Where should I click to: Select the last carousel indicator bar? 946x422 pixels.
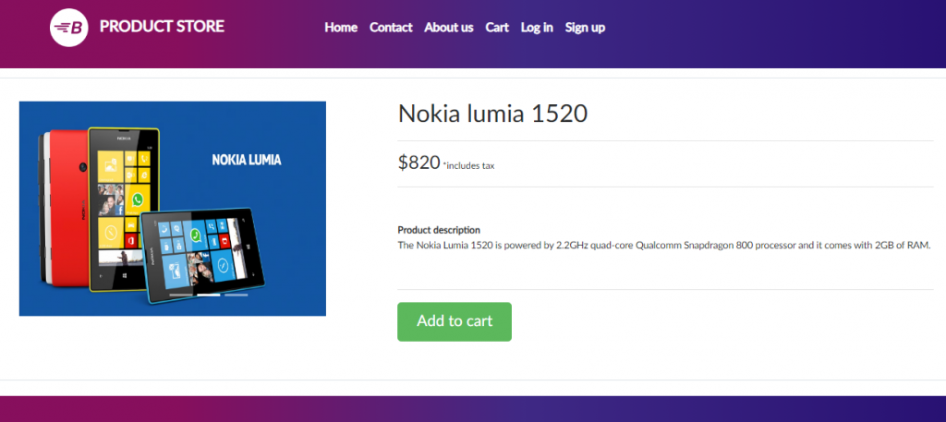236,295
